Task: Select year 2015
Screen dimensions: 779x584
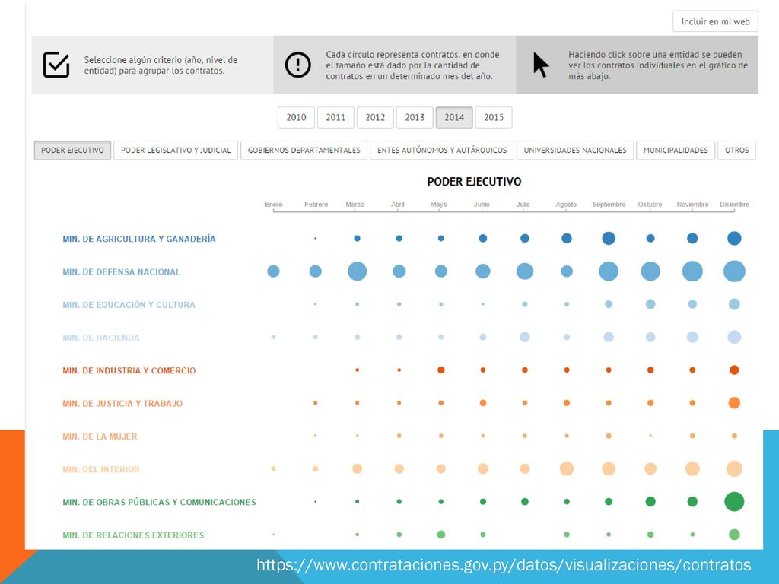Action: (493, 117)
